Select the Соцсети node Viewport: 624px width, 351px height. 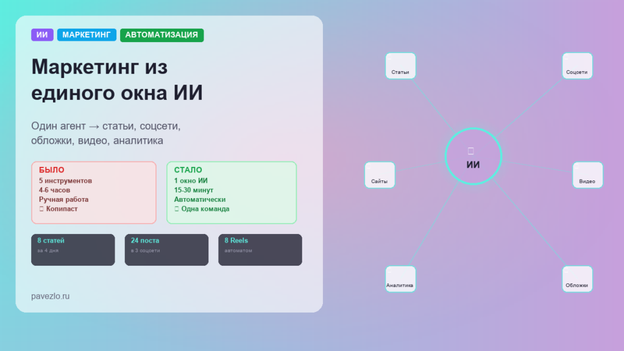point(577,66)
